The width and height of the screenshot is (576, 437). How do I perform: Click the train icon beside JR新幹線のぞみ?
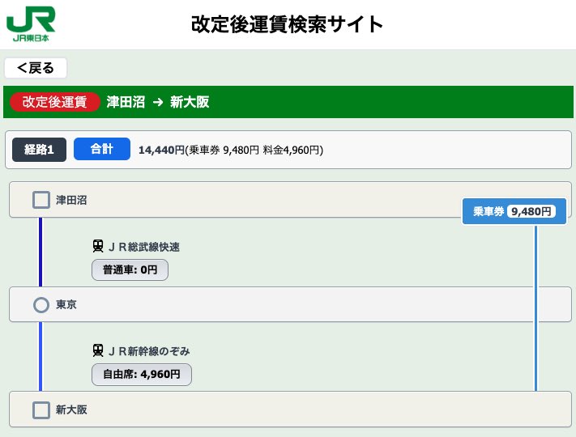(x=98, y=350)
